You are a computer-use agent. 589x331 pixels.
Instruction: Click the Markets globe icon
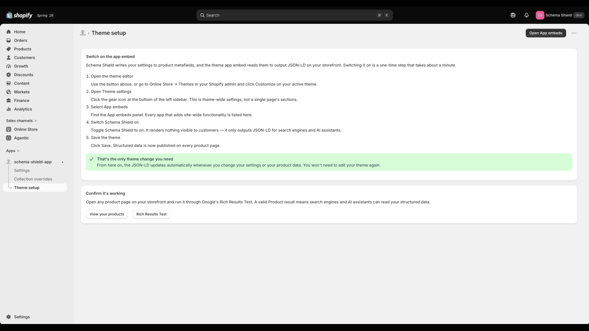click(8, 92)
